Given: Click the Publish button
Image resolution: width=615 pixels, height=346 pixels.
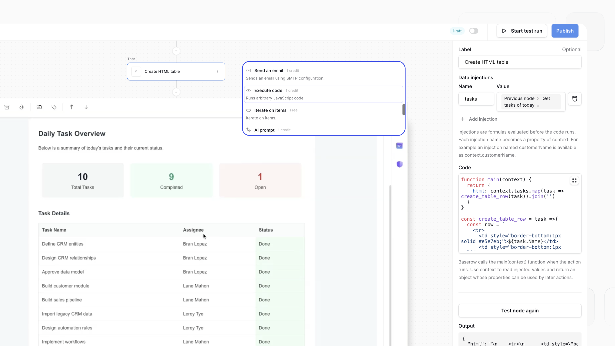Looking at the screenshot, I should point(565,31).
